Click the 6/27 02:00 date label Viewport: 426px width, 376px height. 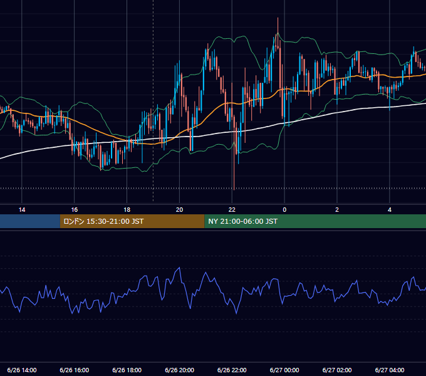coord(337,370)
